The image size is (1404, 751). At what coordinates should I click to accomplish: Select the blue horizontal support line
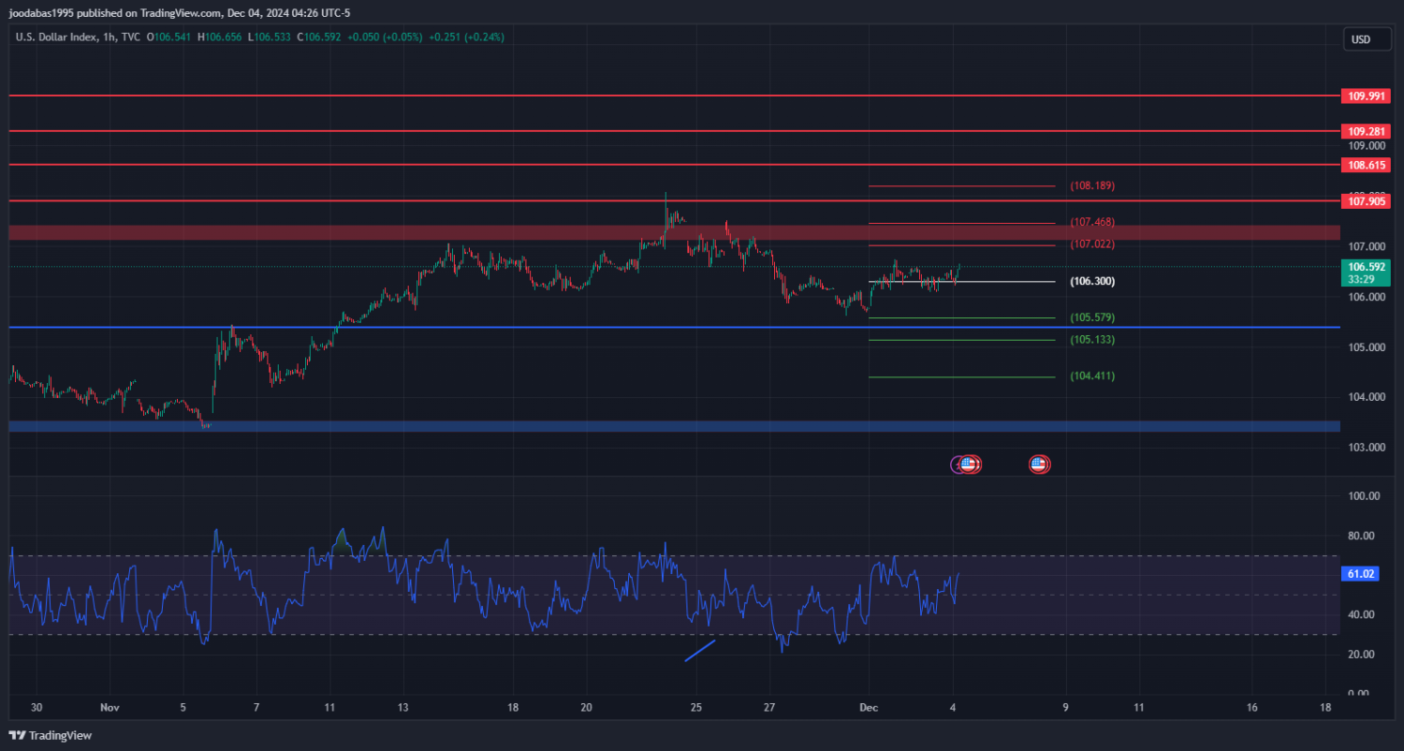(674, 327)
